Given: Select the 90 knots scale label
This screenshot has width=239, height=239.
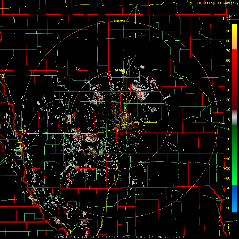Looking at the screenshot, I should tap(228, 31).
